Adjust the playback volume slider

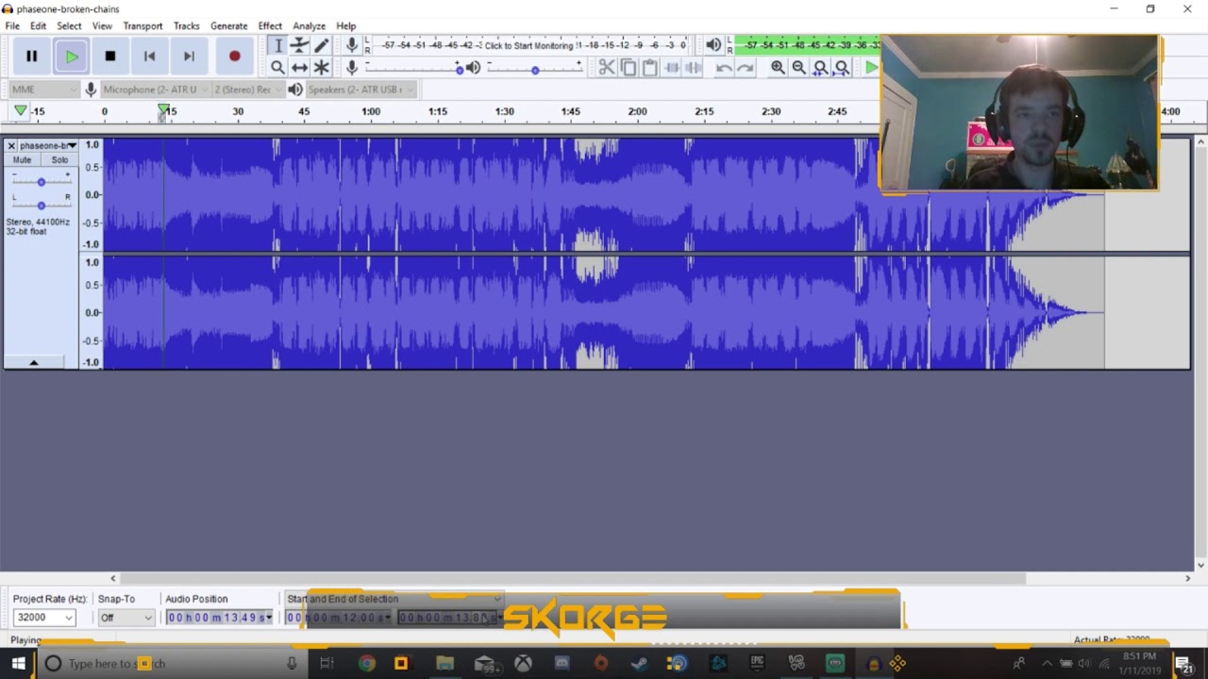click(x=535, y=69)
